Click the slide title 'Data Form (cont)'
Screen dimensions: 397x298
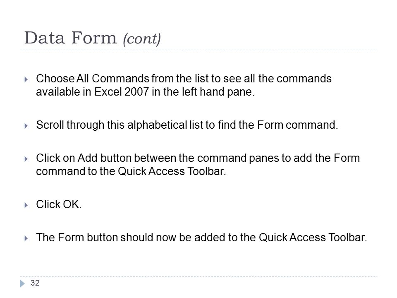click(92, 38)
